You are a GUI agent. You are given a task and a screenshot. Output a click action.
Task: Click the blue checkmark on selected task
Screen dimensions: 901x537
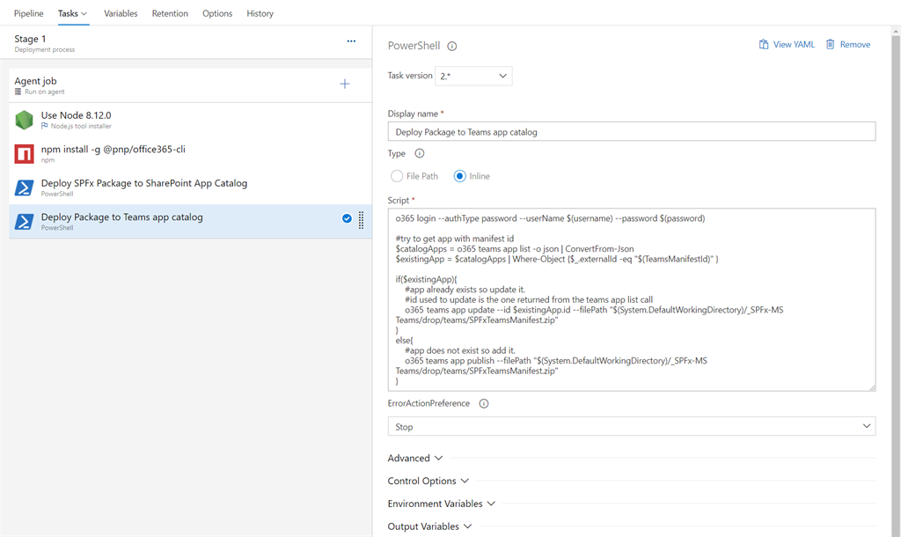[347, 218]
